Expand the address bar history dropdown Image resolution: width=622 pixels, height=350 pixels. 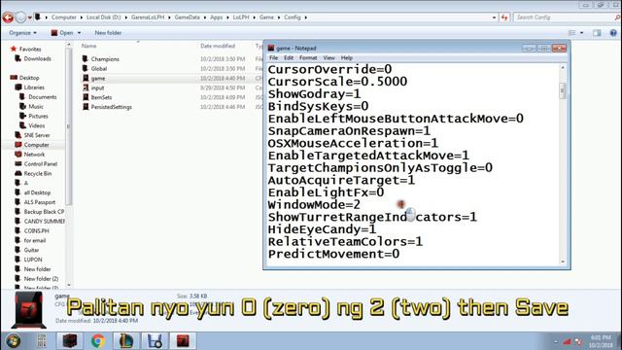click(494, 17)
